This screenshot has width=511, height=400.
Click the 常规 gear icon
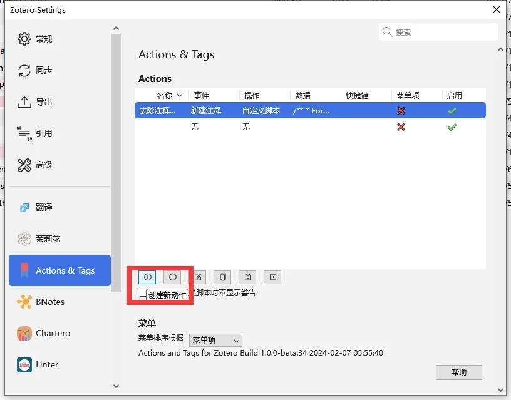[x=24, y=39]
